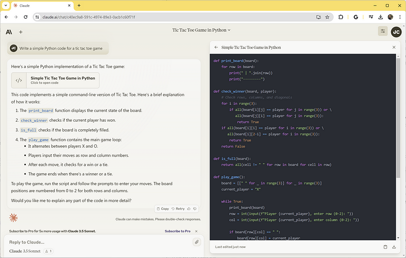406x258 pixels.
Task: Open Chrome three-dot menu
Action: point(399,17)
